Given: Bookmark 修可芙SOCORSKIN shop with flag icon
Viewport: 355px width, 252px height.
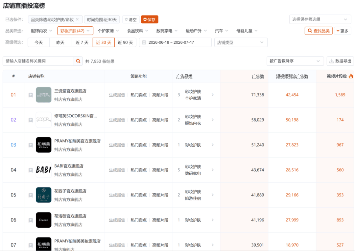Looking at the screenshot, I should (31, 120).
